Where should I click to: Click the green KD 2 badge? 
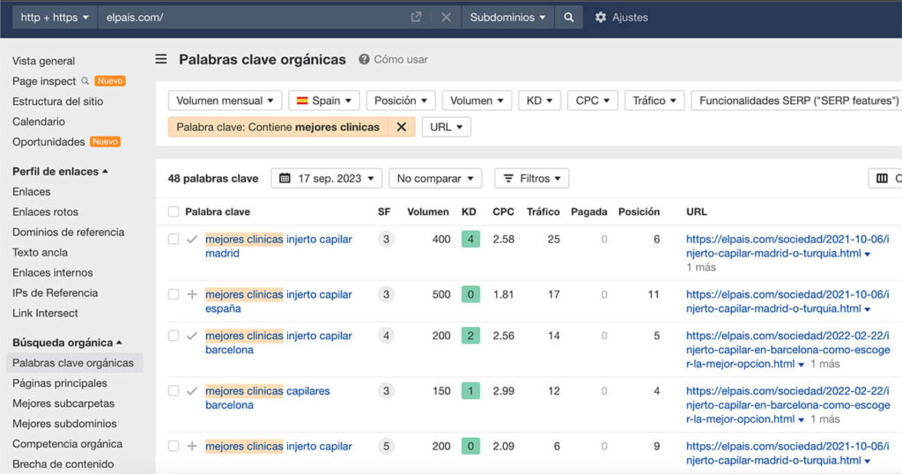pyautogui.click(x=470, y=336)
